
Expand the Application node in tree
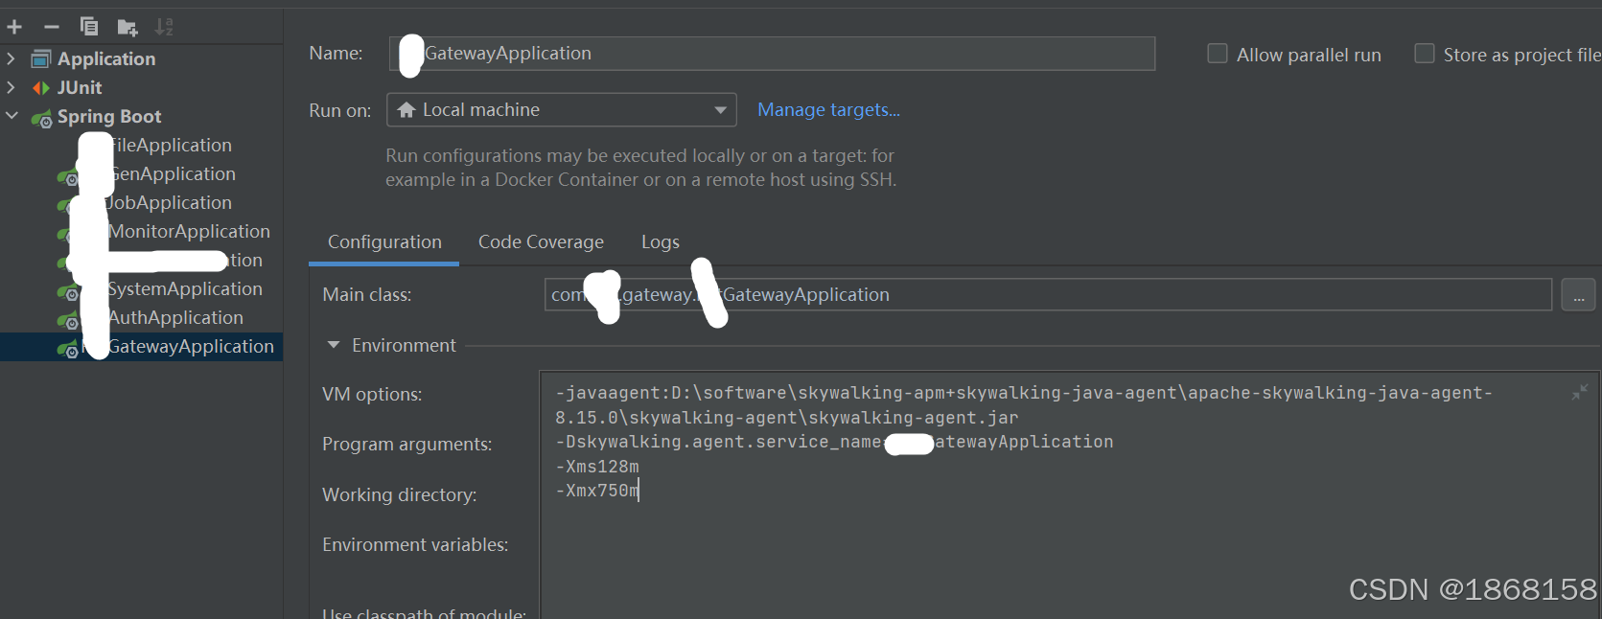[11, 58]
